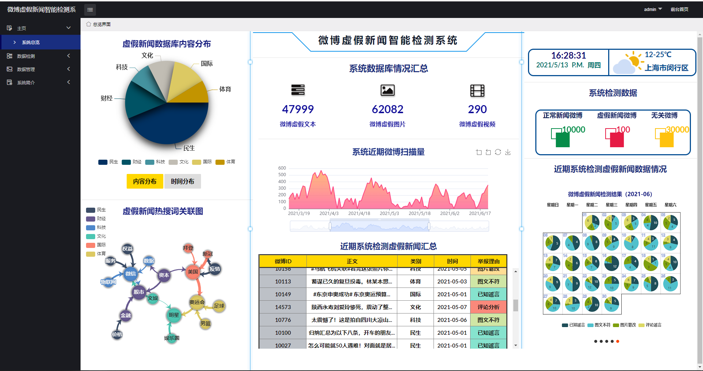The height and width of the screenshot is (371, 703).
Task: Select 系统总览 in the sidebar
Action: tap(40, 42)
